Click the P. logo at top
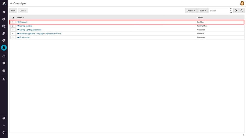Image resolution: width=246 pixels, height=138 pixels. coord(4,3)
